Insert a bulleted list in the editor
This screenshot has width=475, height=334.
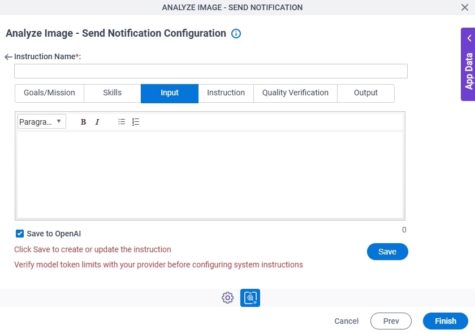click(x=122, y=122)
